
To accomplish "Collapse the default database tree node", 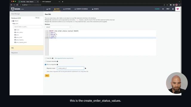I will pos(12,21).
